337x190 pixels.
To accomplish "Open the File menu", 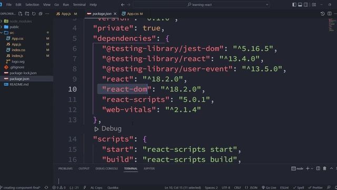I will (9, 5).
